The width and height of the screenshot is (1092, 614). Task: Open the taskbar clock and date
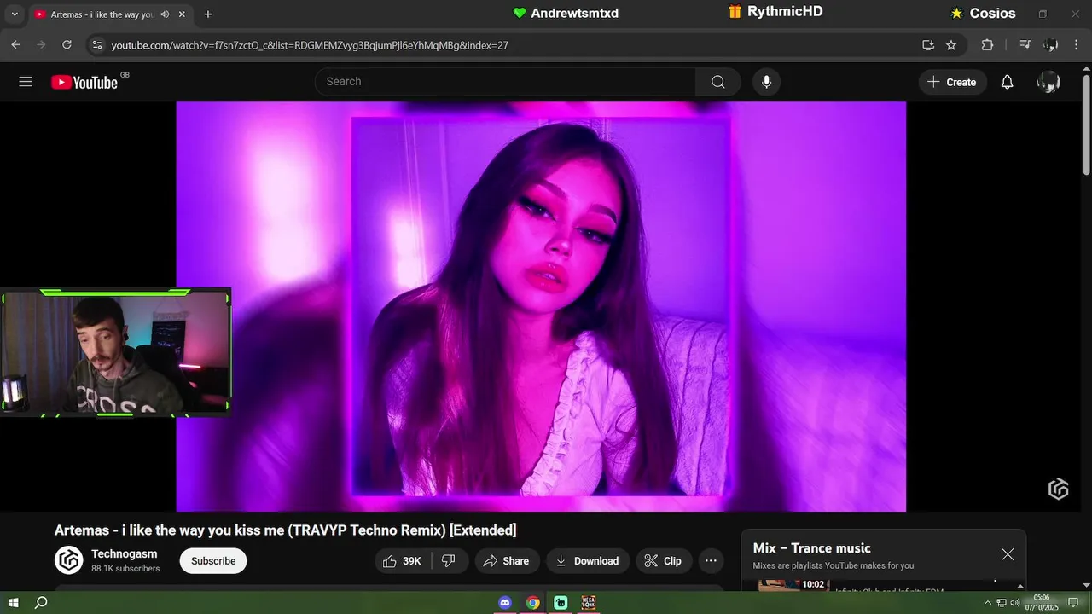coord(1042,603)
